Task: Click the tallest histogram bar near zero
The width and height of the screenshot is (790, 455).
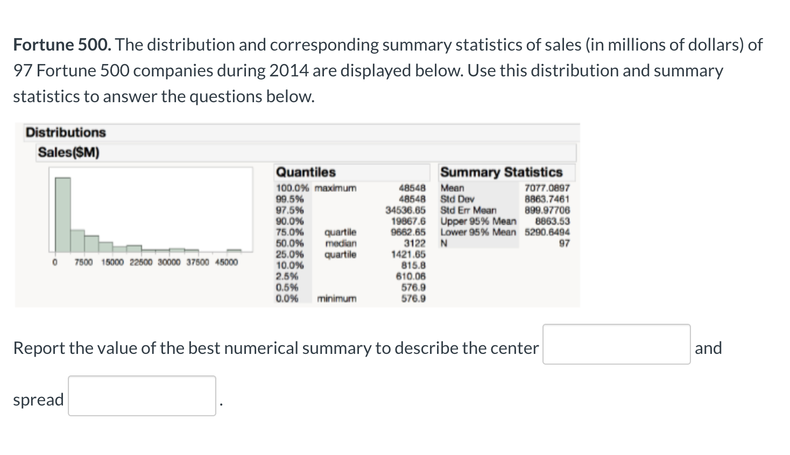Action: (63, 212)
